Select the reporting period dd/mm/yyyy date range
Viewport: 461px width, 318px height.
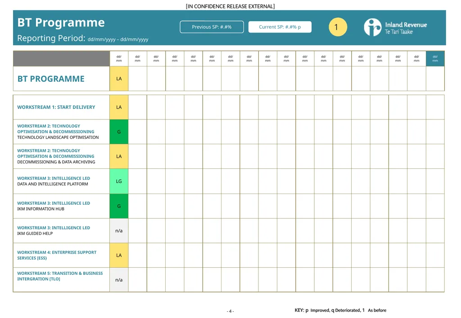[x=118, y=40]
